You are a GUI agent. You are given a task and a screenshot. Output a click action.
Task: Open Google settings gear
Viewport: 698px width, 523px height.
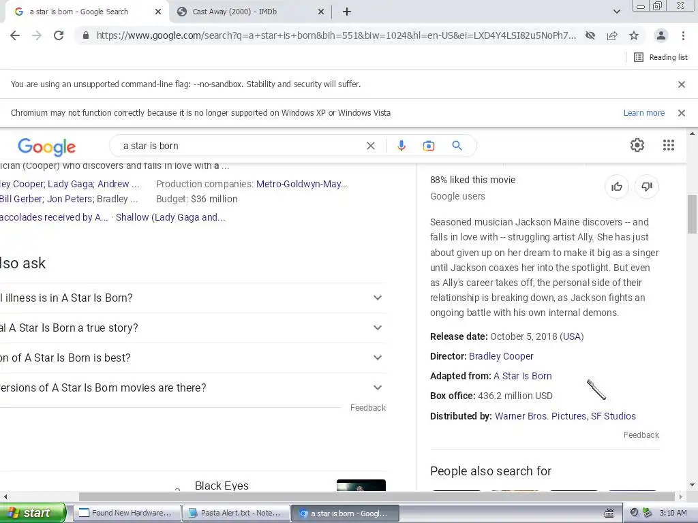637,145
